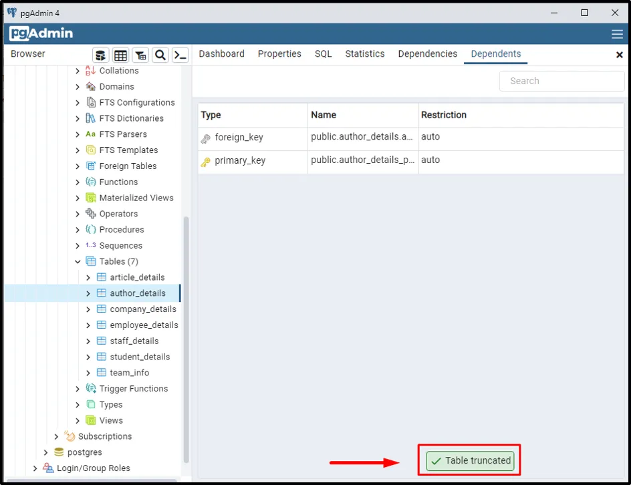This screenshot has width=631, height=485.
Task: Dismiss the Table truncated notification
Action: point(471,460)
